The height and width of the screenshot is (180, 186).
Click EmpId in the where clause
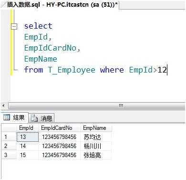(141, 70)
